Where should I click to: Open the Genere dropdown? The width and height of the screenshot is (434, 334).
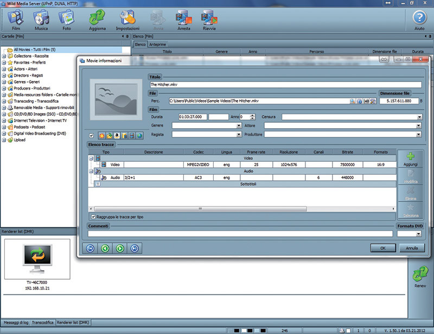pyautogui.click(x=239, y=126)
